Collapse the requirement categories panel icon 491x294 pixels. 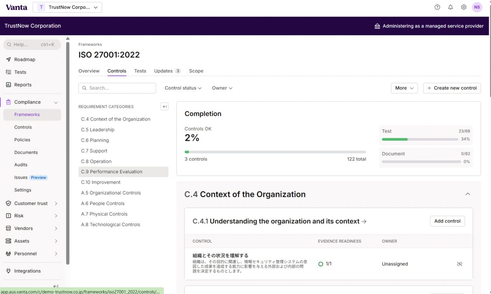(165, 107)
